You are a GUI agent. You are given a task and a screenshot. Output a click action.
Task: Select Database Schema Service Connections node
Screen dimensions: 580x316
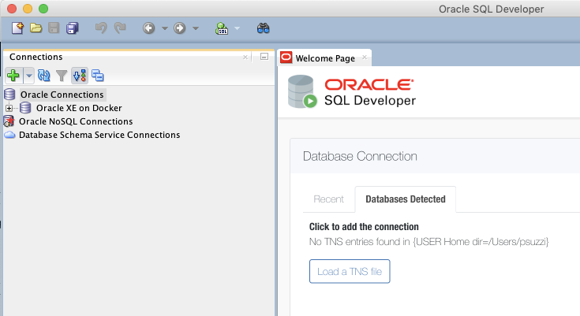(x=99, y=135)
